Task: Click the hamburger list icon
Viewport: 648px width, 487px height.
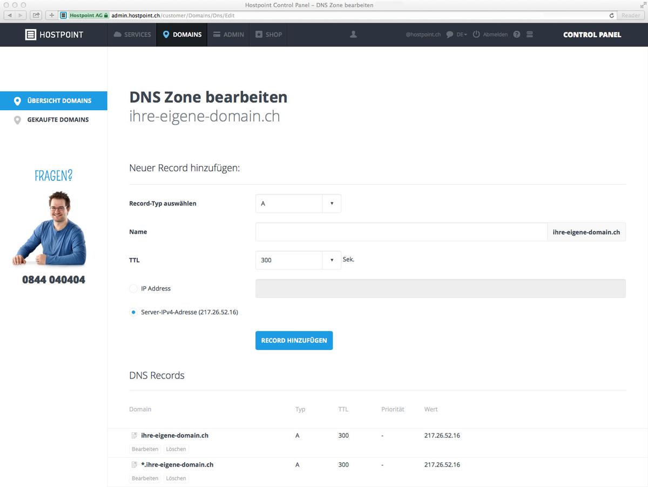Action: point(530,35)
